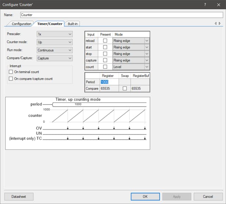Enable On compare/capture count interrupt
Screen dimensions: 226x204
coord(11,79)
